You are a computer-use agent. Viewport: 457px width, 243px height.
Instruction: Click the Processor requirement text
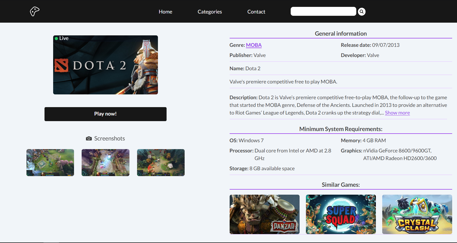tap(281, 154)
